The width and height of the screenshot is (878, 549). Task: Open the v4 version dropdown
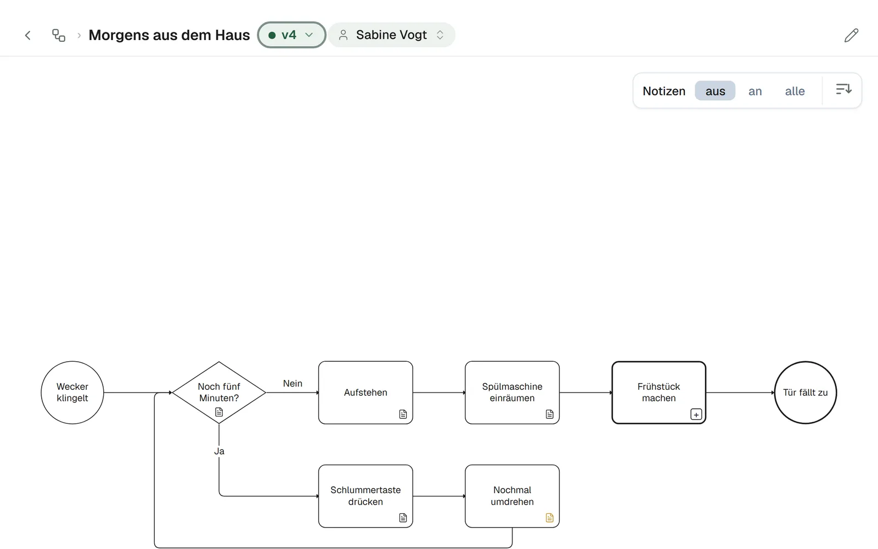292,35
